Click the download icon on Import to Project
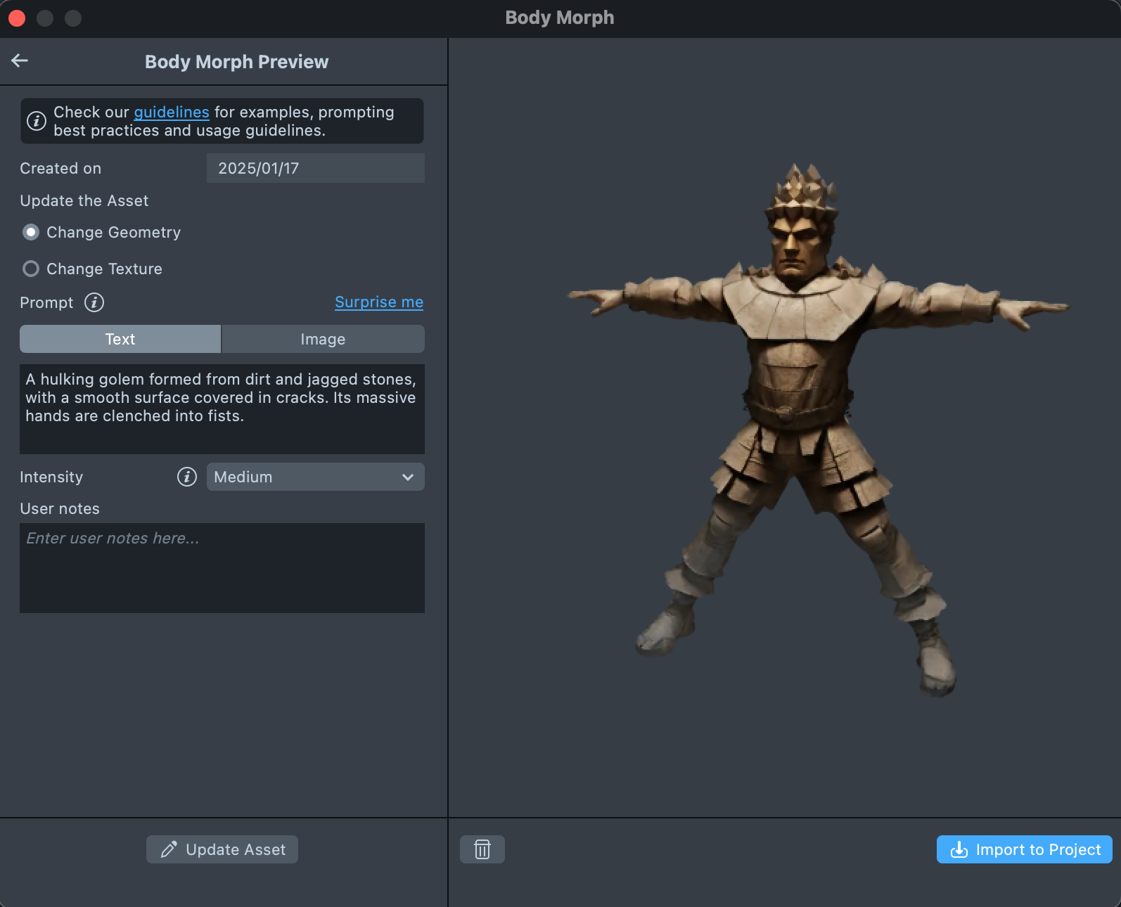 [959, 849]
